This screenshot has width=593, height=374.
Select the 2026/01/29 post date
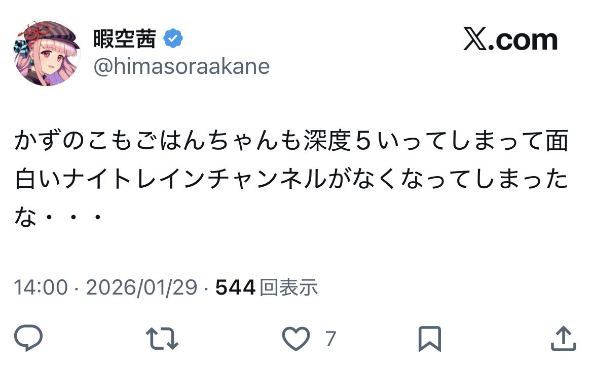[141, 288]
